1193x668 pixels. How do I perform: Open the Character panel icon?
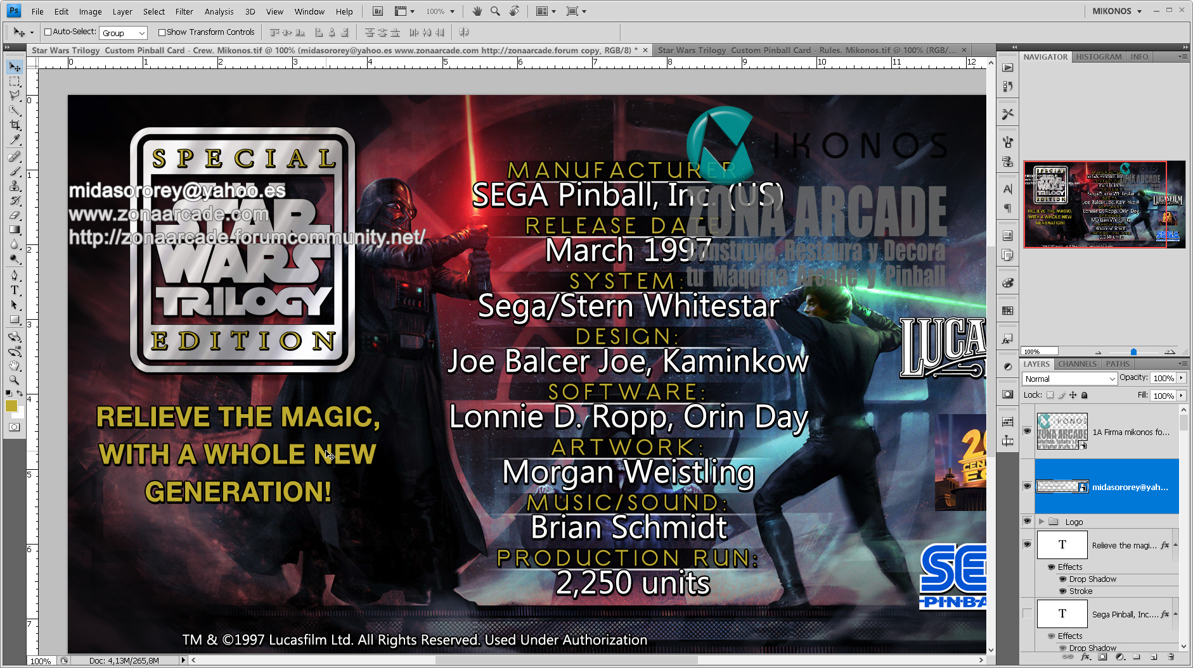1008,189
